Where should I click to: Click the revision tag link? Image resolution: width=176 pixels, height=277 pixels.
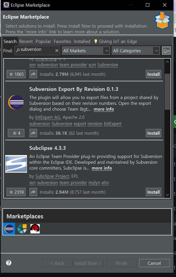pos(95,124)
